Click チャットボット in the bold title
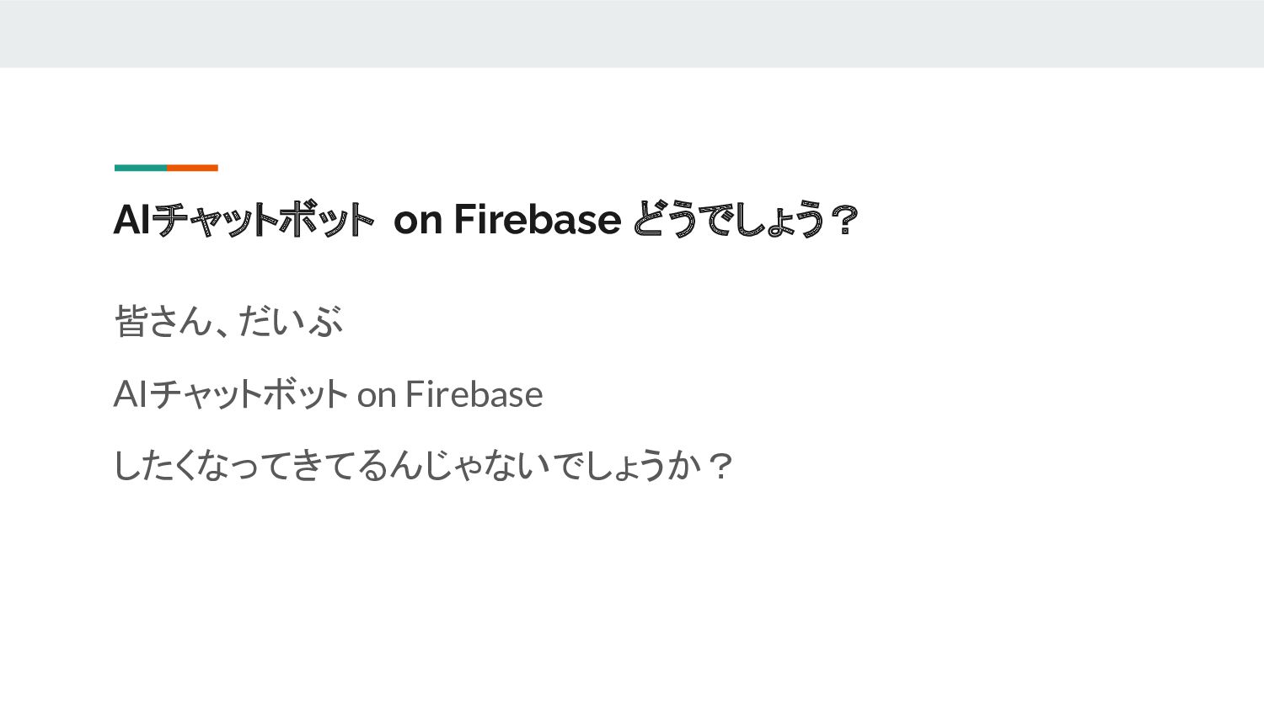Image resolution: width=1264 pixels, height=711 pixels. pyautogui.click(x=264, y=220)
